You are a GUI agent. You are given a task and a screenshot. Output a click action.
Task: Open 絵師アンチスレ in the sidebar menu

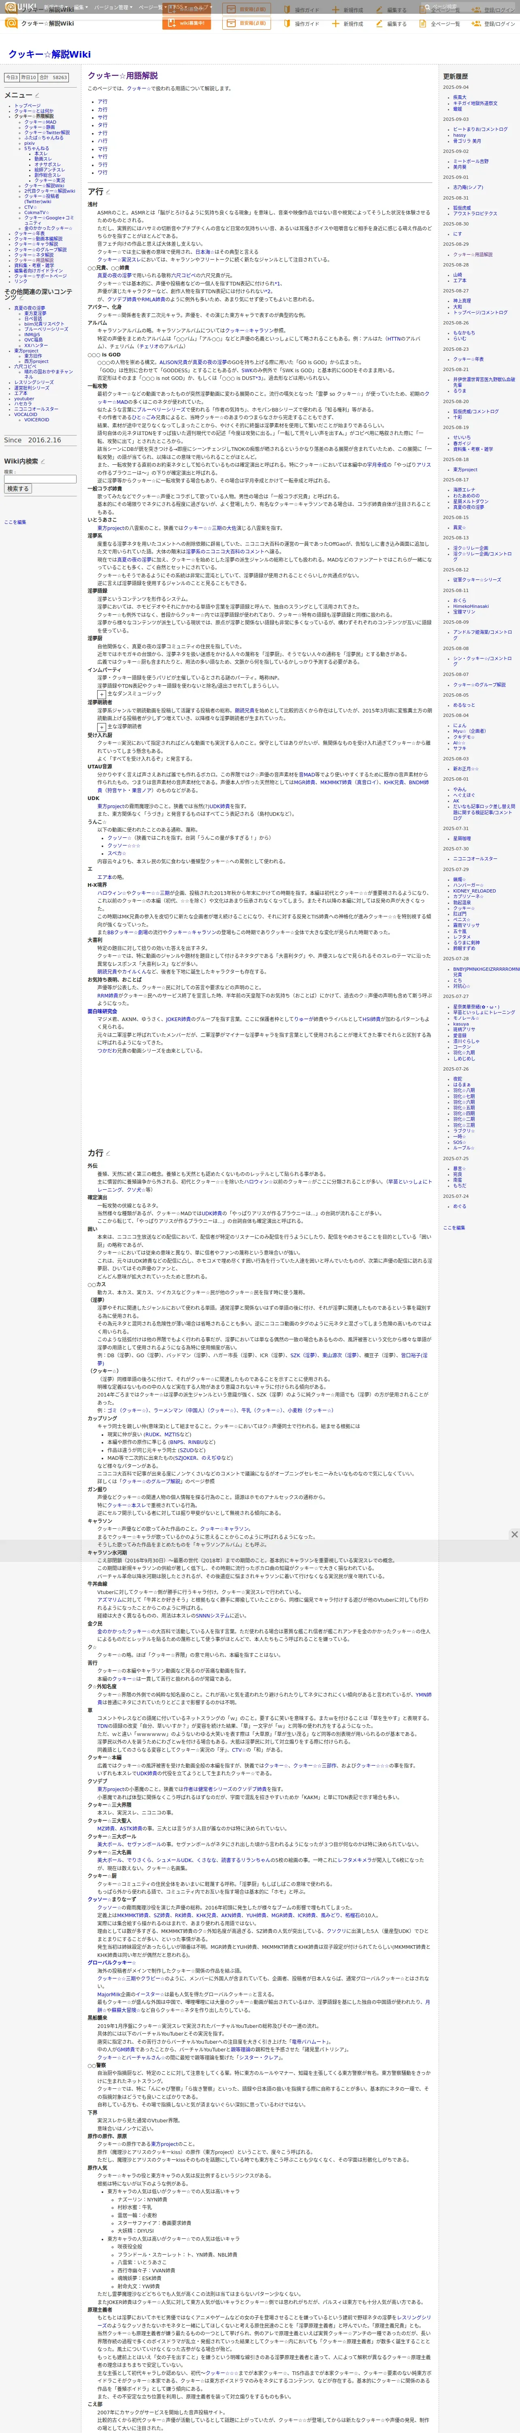(x=50, y=169)
